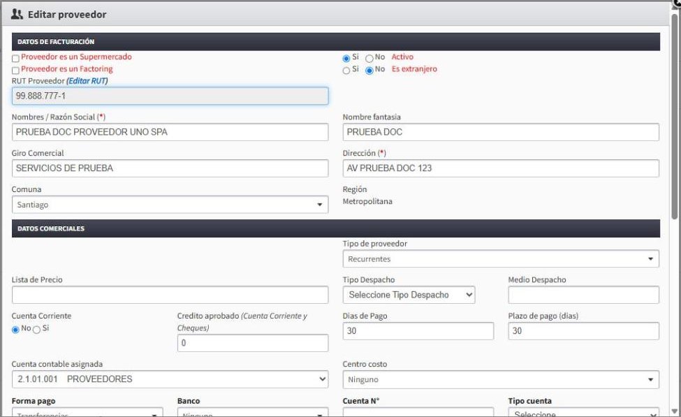The height and width of the screenshot is (417, 681).
Task: Click the Nombre fantasia input
Action: point(501,132)
